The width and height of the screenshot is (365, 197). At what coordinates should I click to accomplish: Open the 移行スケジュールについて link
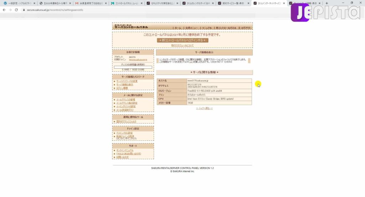[x=182, y=45]
